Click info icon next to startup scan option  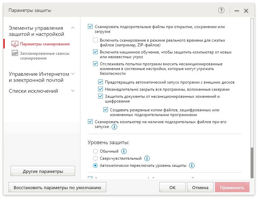pyautogui.click(x=114, y=127)
